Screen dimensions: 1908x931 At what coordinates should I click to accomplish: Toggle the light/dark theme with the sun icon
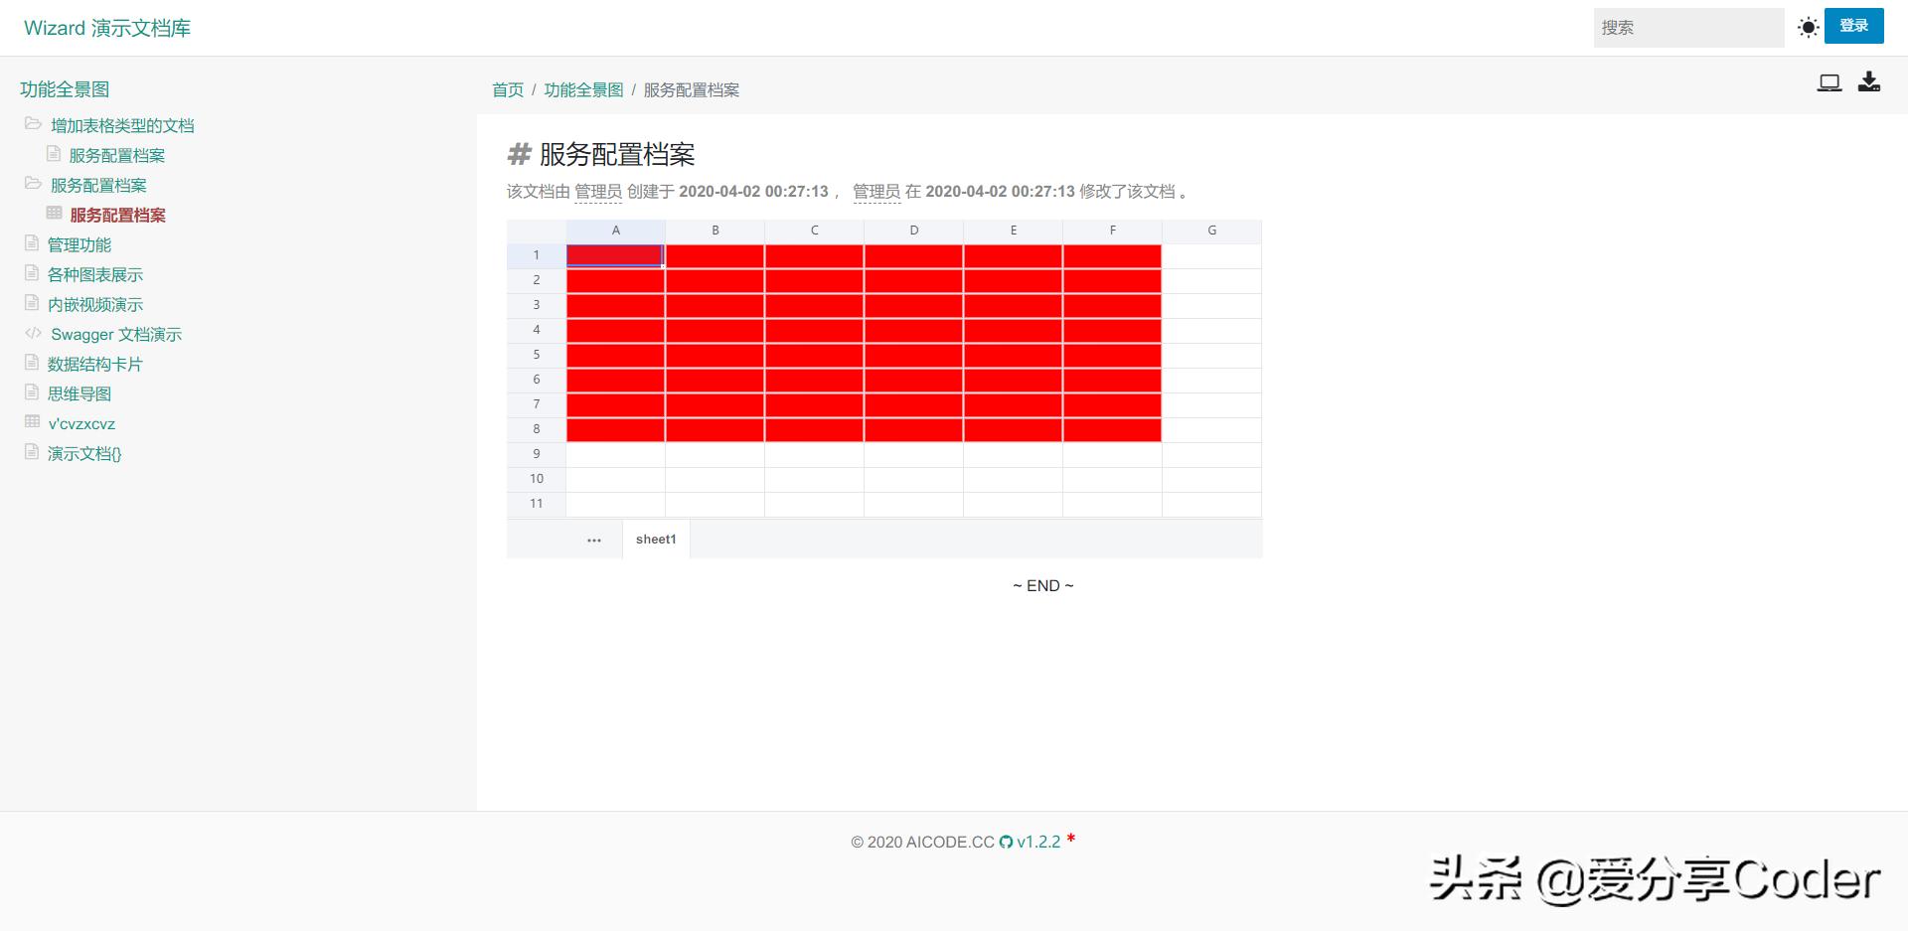click(x=1808, y=27)
